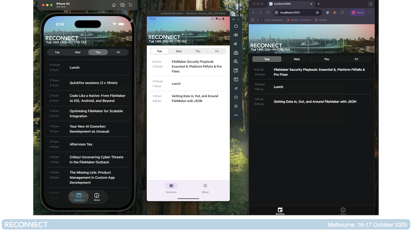Open Getting Data In, Out session in web app
The height and width of the screenshot is (232, 412).
pos(311,102)
